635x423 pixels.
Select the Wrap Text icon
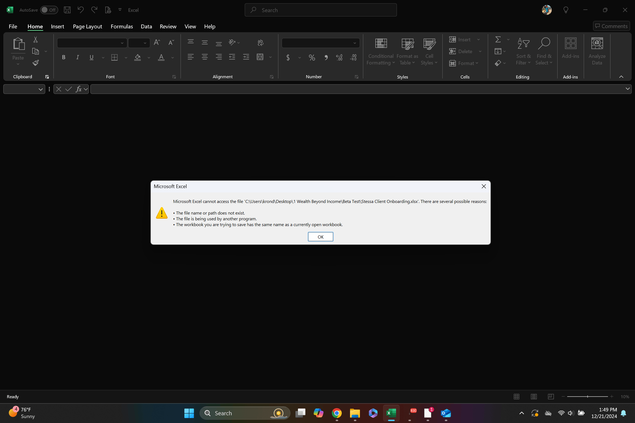click(x=260, y=43)
